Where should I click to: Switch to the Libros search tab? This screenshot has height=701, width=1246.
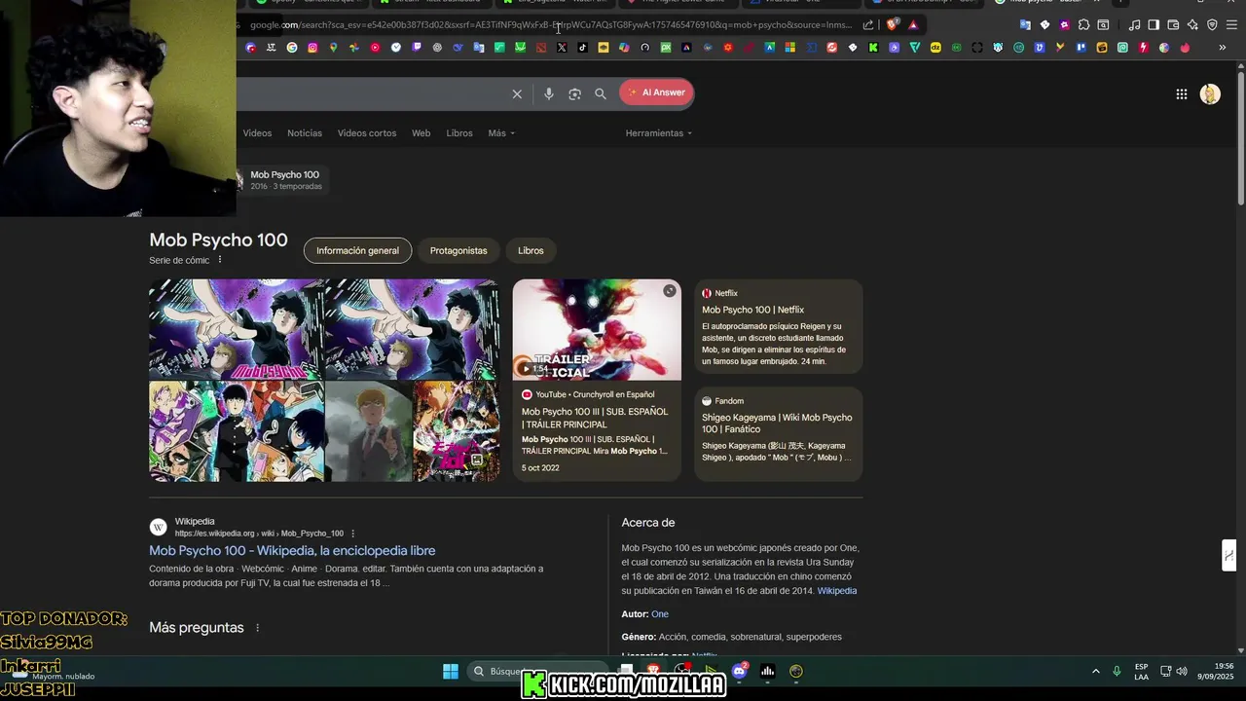(459, 133)
